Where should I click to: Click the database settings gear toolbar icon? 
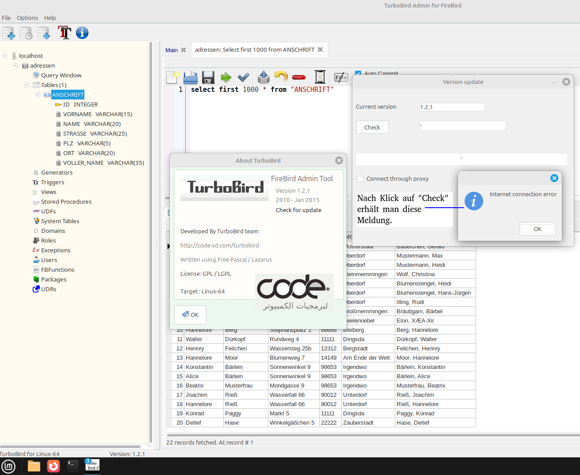(x=26, y=33)
